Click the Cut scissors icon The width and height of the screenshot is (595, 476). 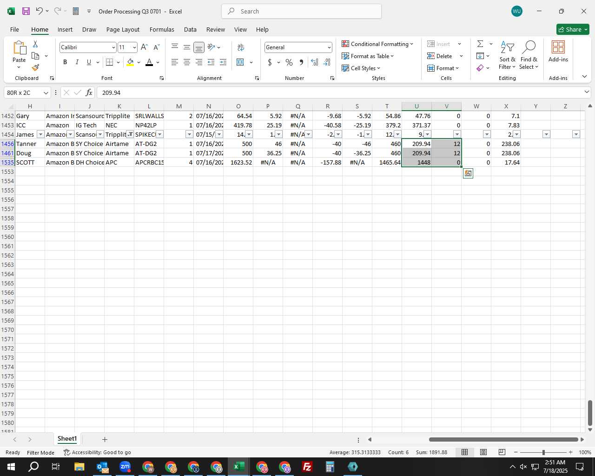(x=35, y=44)
